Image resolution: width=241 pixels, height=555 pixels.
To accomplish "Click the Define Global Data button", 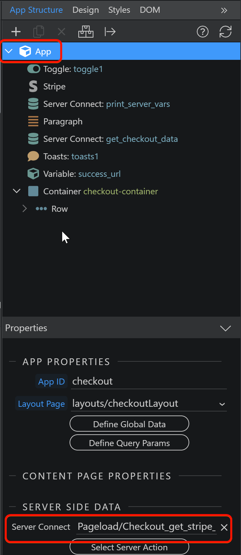I will pos(129,424).
